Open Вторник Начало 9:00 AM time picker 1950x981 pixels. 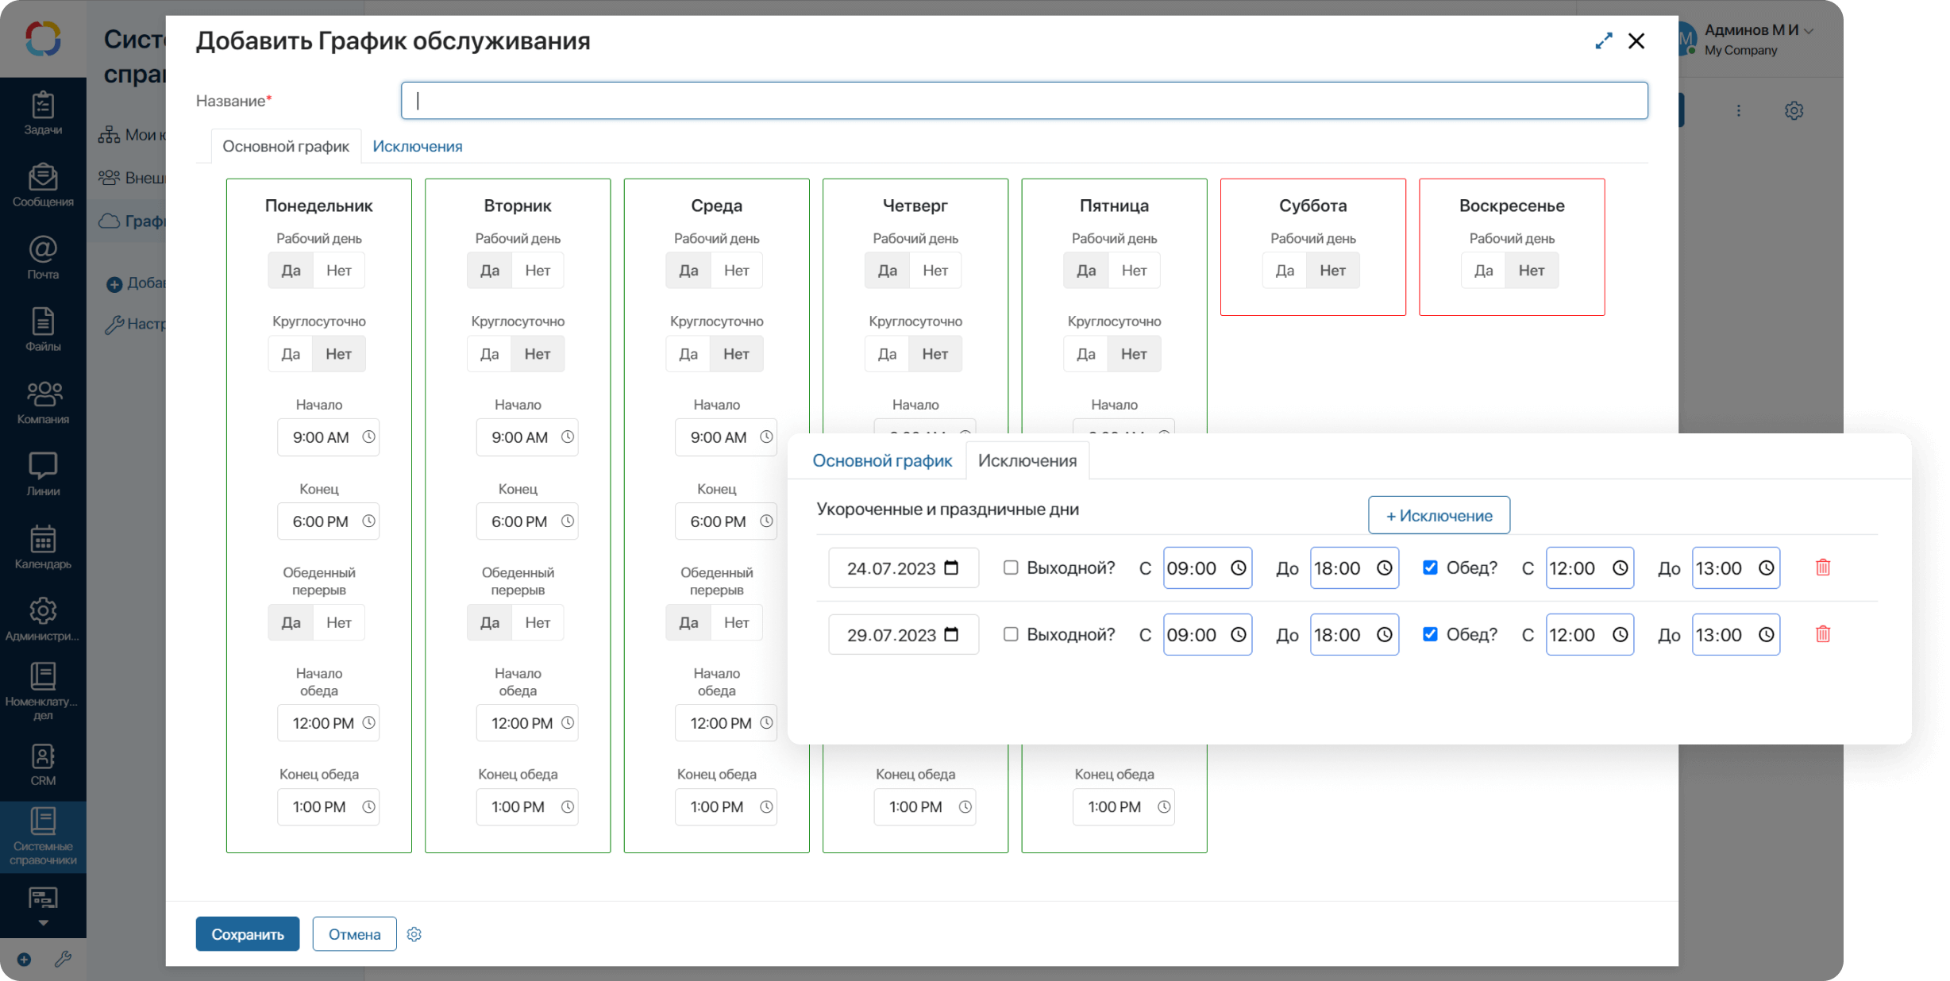(527, 437)
